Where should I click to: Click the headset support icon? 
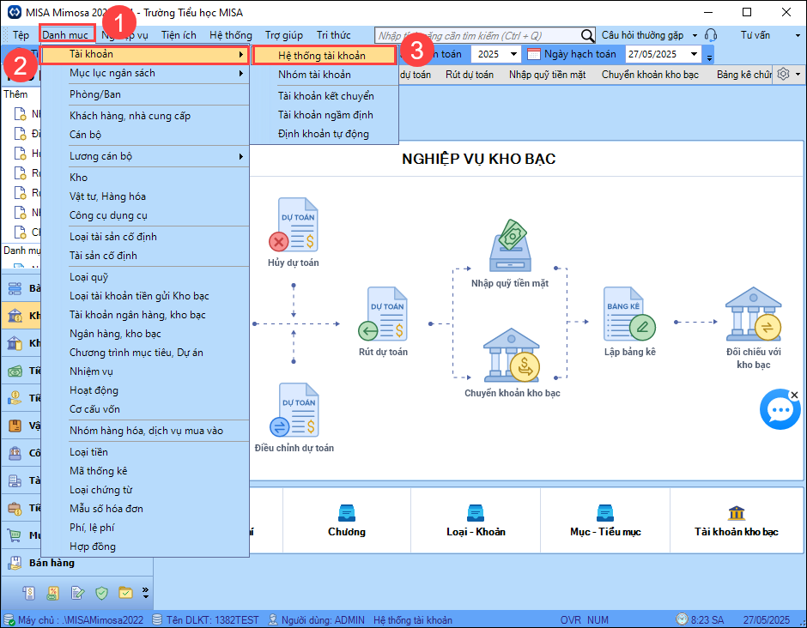(x=711, y=35)
